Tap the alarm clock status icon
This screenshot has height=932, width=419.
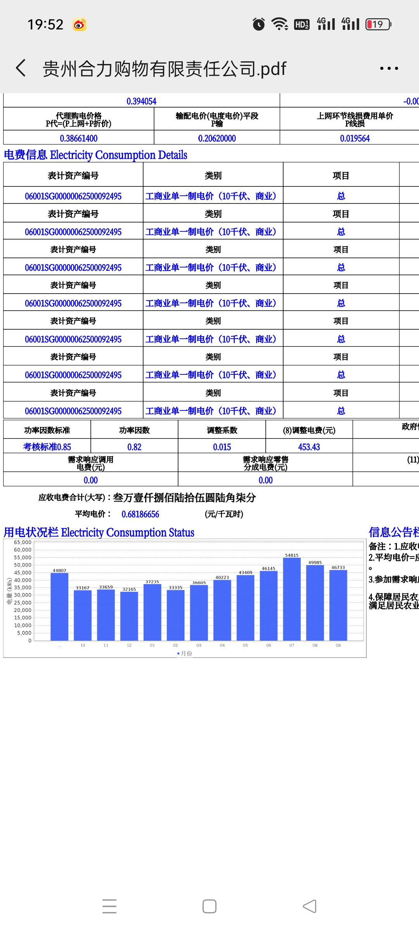coord(258,24)
